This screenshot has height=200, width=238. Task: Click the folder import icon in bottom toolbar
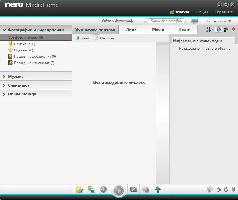click(x=79, y=189)
